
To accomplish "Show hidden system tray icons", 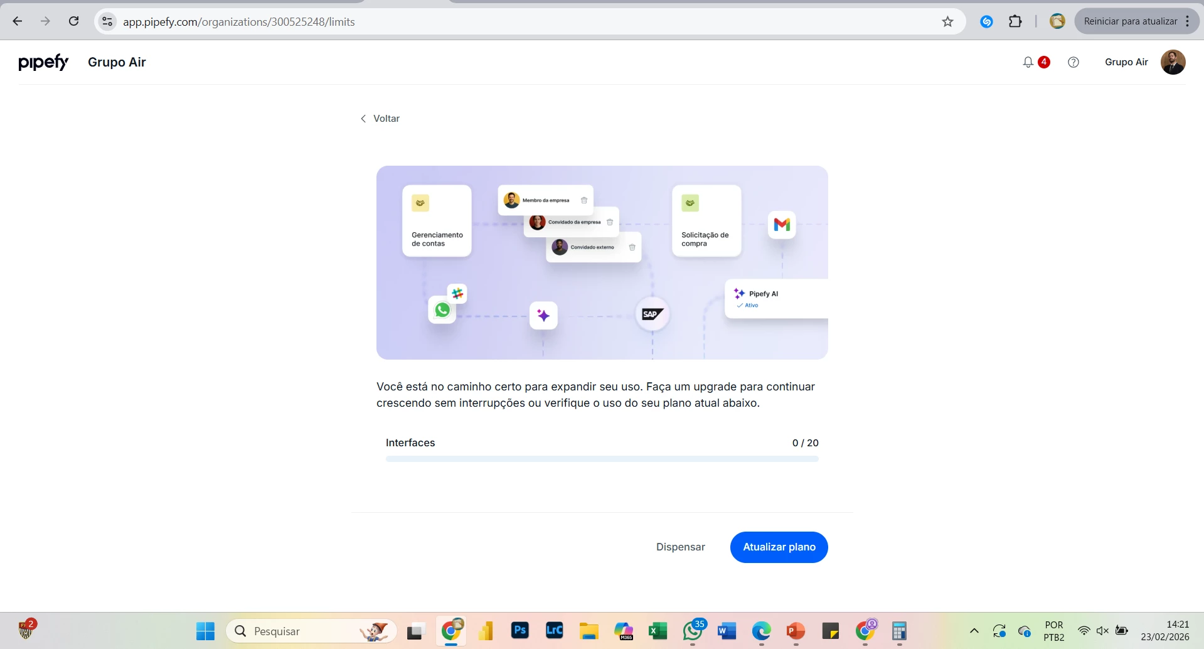I will pyautogui.click(x=974, y=631).
